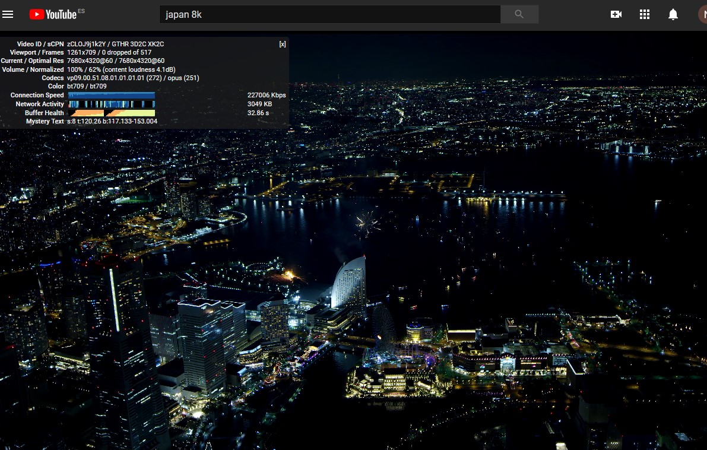Image resolution: width=707 pixels, height=450 pixels.
Task: Click the 'Video ID / sCPN' label
Action: click(40, 44)
